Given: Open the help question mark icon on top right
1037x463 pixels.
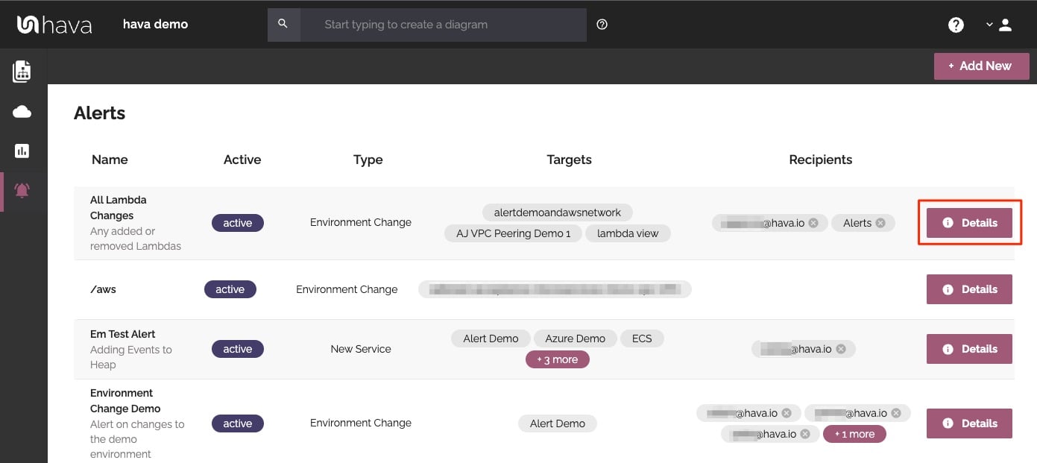Looking at the screenshot, I should coord(956,25).
